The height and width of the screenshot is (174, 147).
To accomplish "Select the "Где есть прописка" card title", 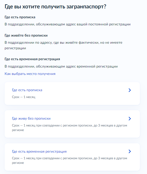I will point(27,90).
